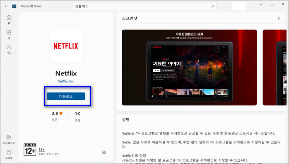The width and height of the screenshot is (289, 164).
Task: Open 라이브러리 (Library) in sidebar
Action: pos(9,140)
